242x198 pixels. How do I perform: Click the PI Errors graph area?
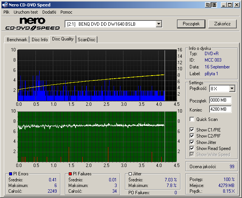pyautogui.click(x=97, y=75)
